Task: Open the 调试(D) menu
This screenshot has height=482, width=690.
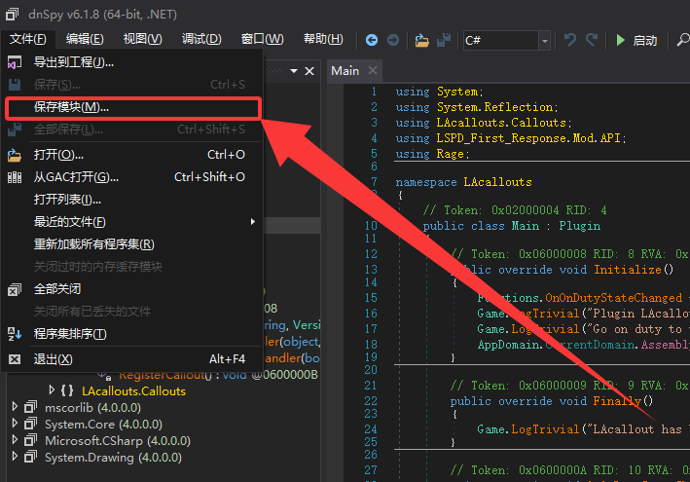Action: (x=201, y=39)
